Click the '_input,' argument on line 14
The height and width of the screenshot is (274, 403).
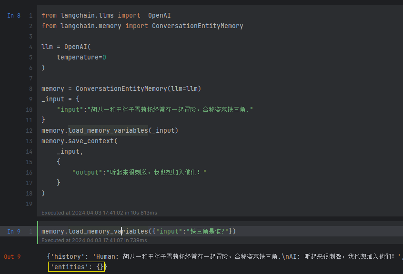tap(70, 152)
